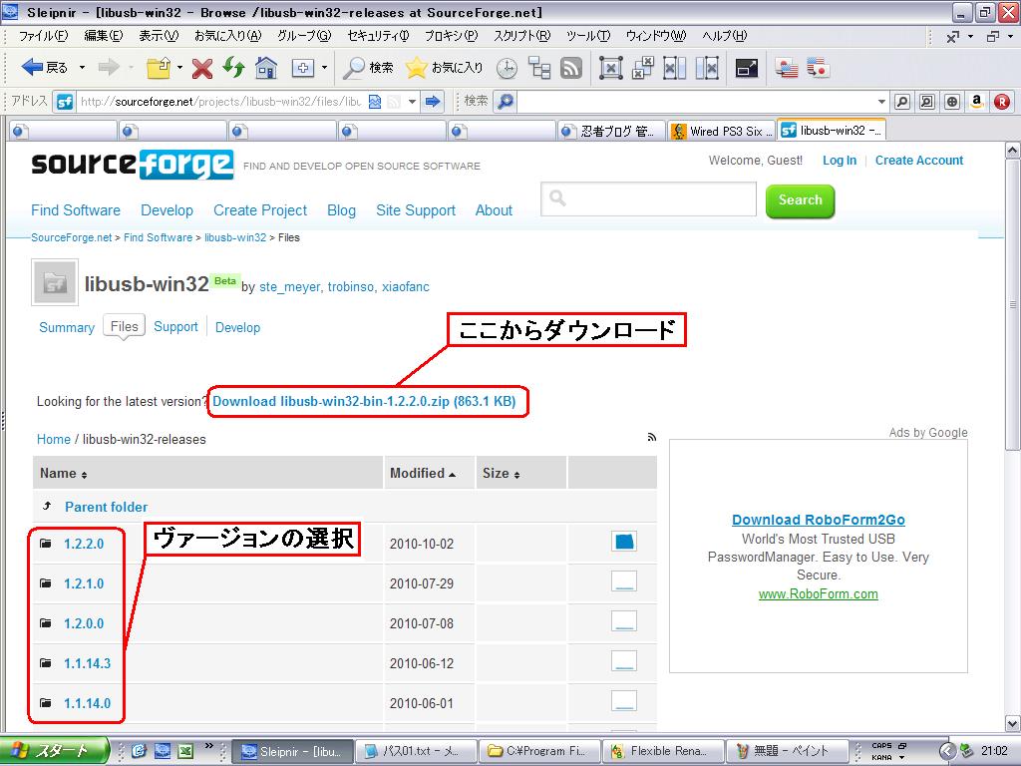Open the 編集(E) menu

click(x=104, y=36)
